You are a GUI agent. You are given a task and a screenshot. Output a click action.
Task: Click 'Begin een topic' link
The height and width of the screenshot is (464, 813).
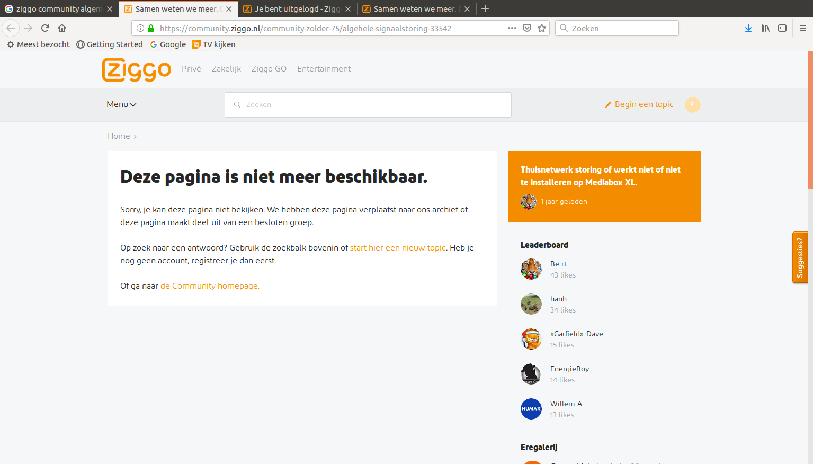click(x=644, y=104)
